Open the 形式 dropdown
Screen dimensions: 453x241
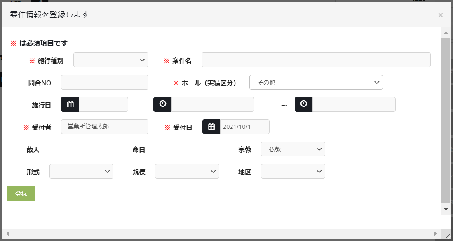(x=81, y=171)
